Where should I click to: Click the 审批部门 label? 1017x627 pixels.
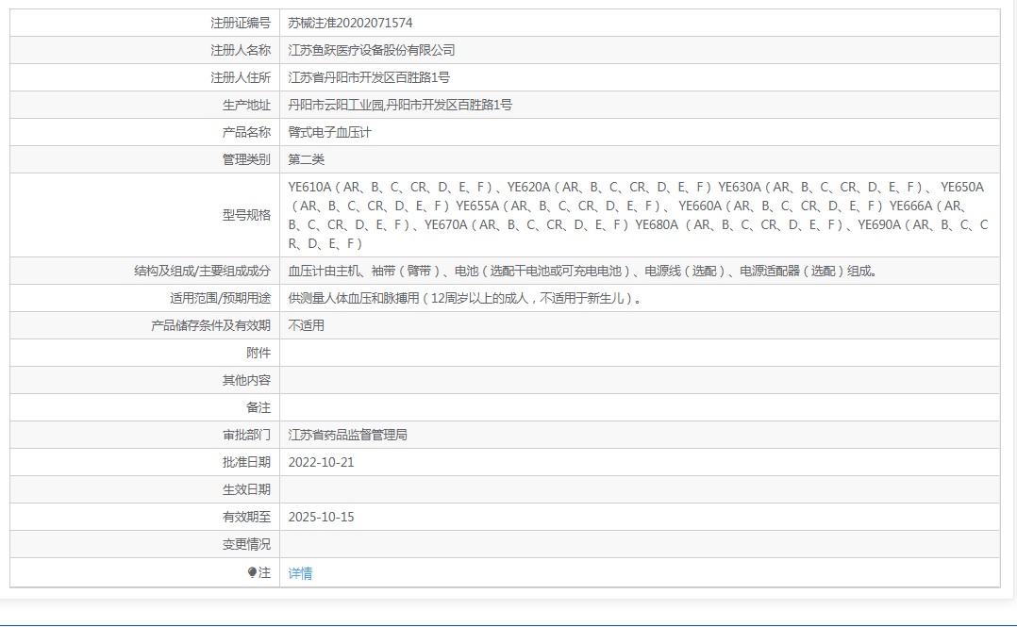(246, 435)
